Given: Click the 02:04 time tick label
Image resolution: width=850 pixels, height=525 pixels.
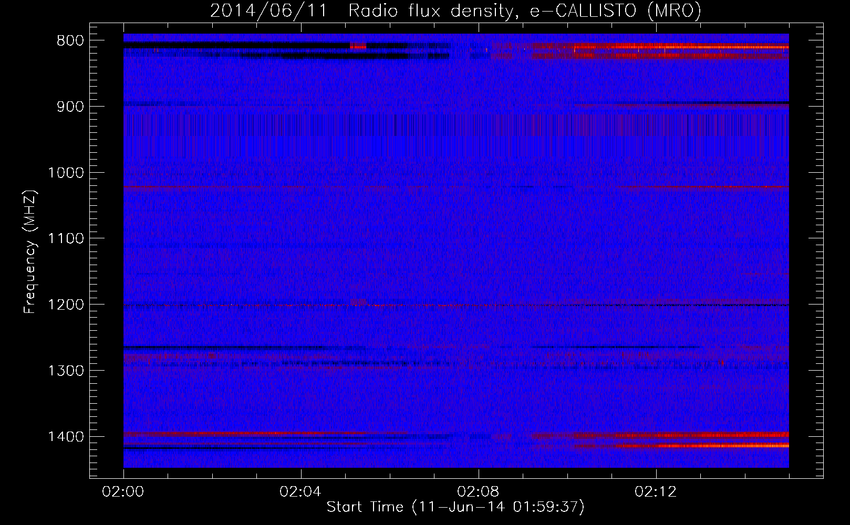Looking at the screenshot, I should click(x=300, y=492).
